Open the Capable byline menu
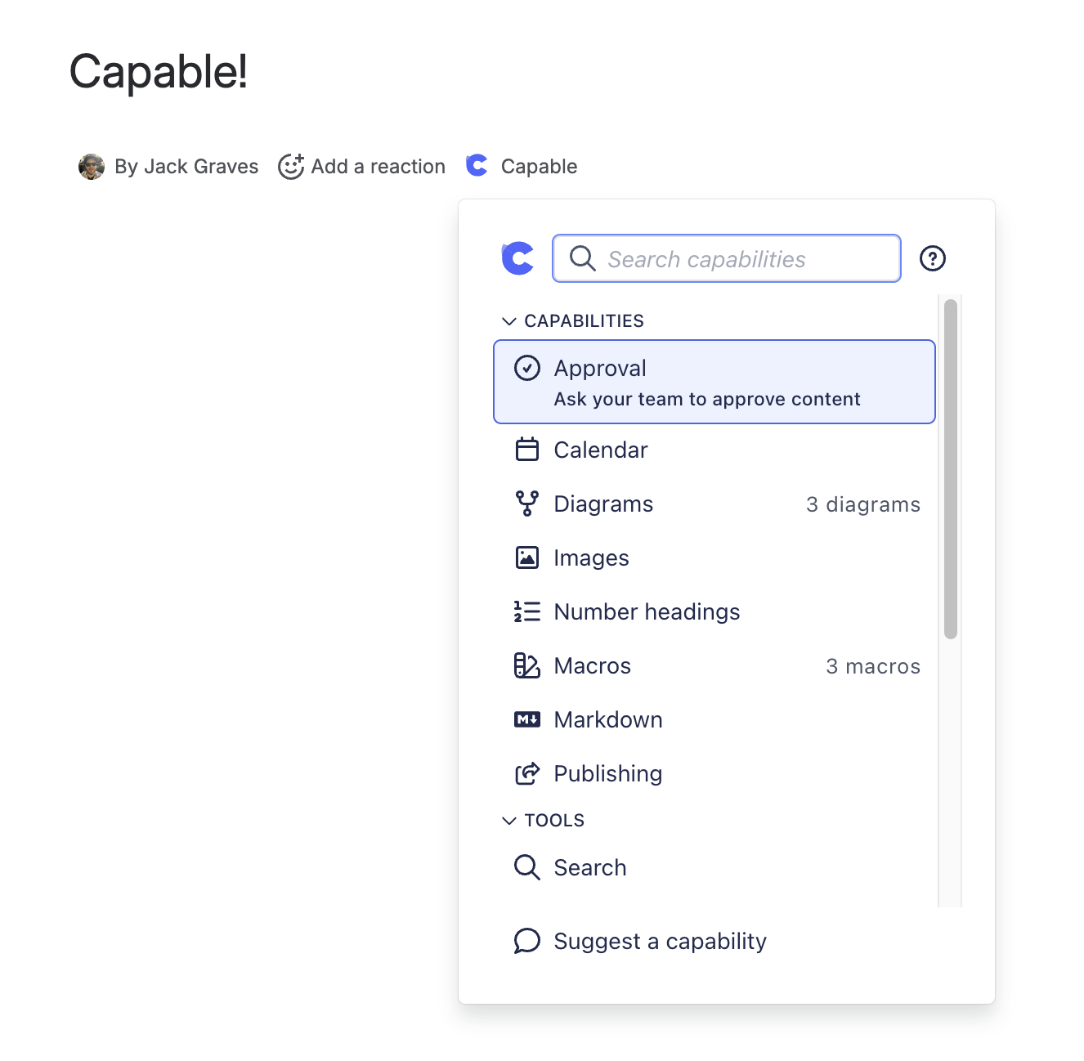Image resolution: width=1084 pixels, height=1061 pixels. click(x=522, y=167)
